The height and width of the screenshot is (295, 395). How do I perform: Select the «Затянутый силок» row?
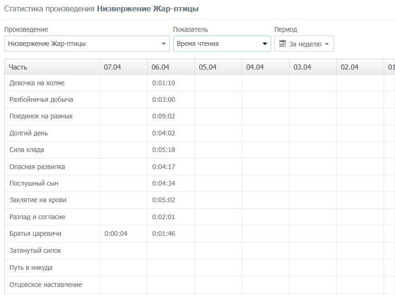(x=35, y=251)
